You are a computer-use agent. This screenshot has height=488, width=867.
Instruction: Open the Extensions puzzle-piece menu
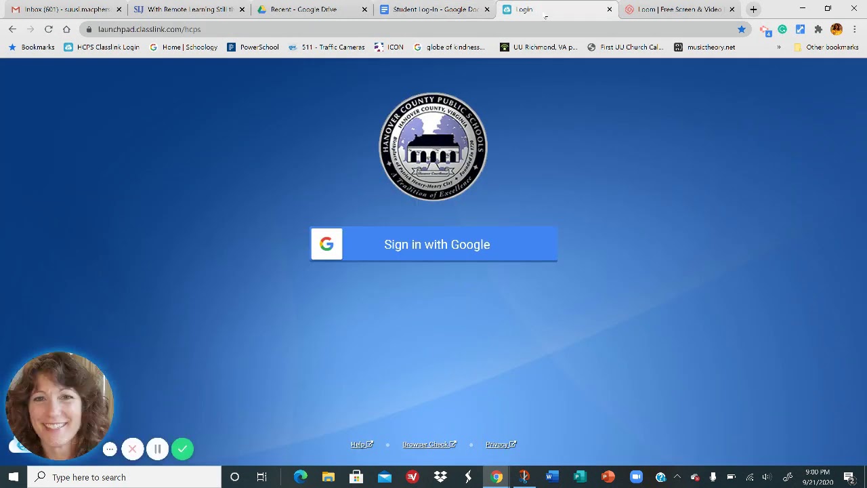click(818, 29)
